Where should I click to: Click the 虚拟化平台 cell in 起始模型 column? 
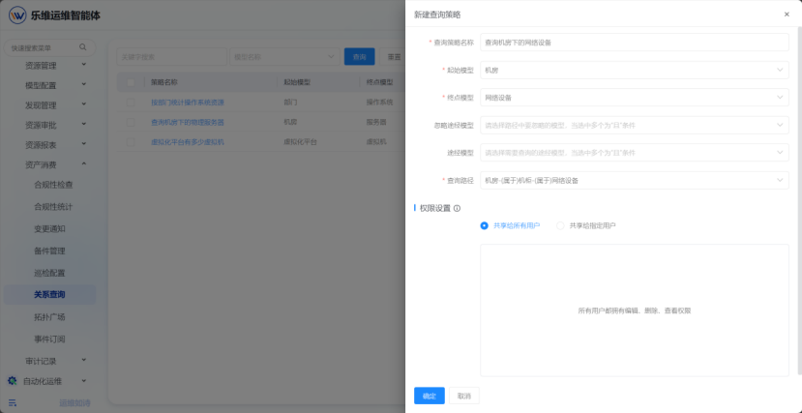[300, 141]
